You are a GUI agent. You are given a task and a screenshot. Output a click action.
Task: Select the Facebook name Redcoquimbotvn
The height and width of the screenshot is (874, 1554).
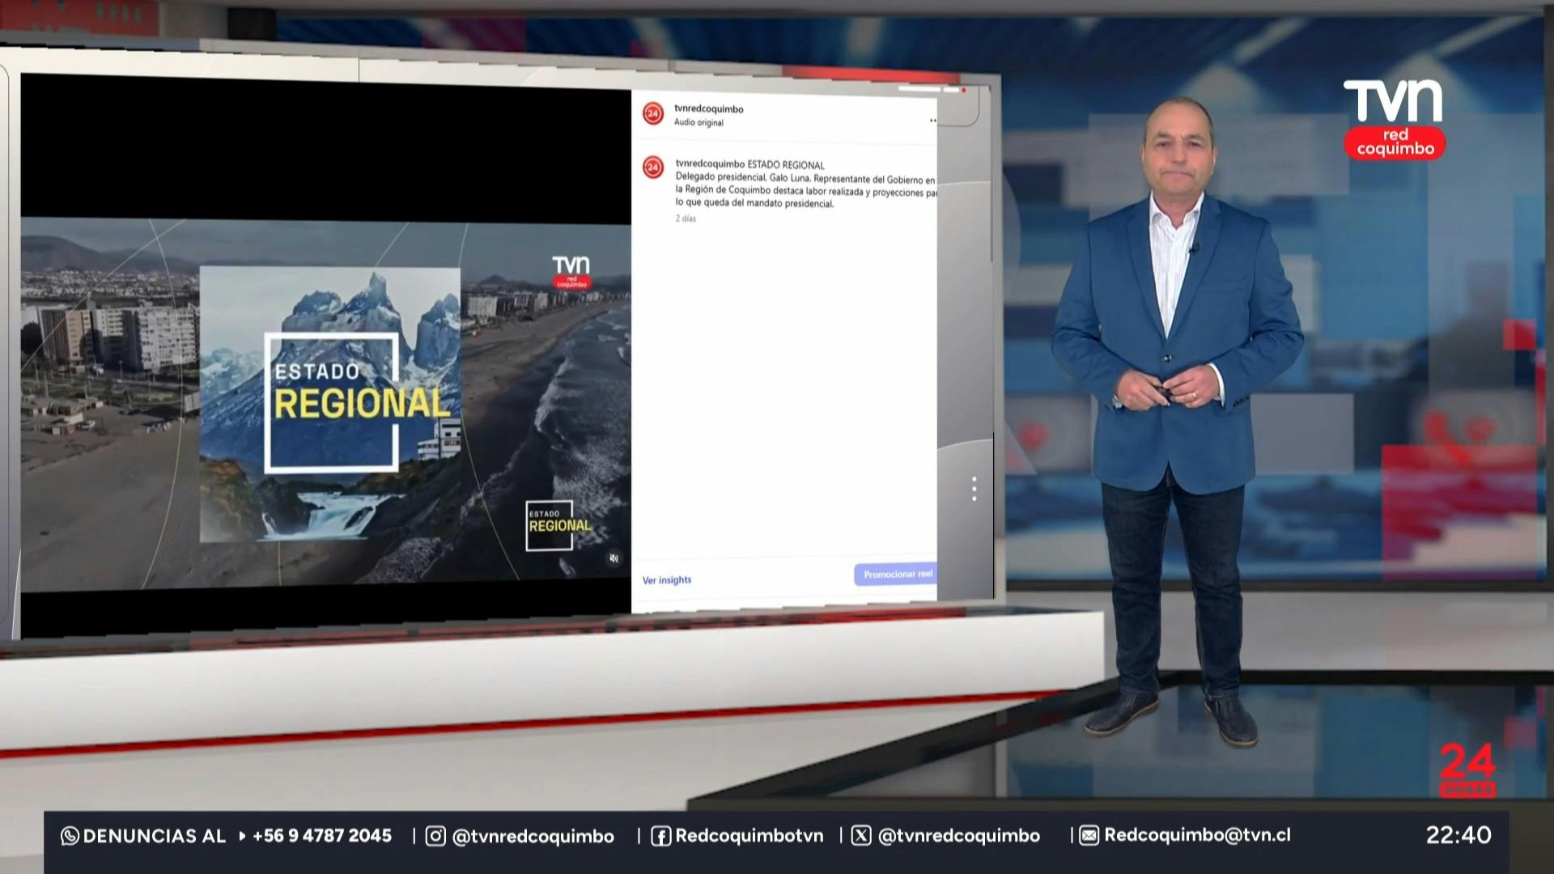click(x=749, y=836)
